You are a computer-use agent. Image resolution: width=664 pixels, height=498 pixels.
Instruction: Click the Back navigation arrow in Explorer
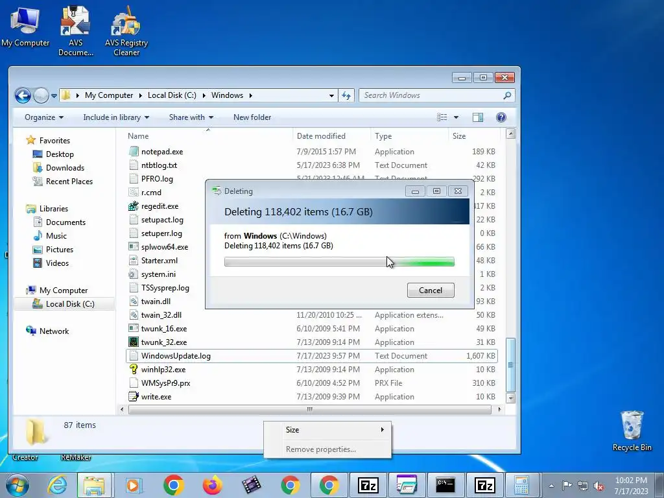point(23,95)
